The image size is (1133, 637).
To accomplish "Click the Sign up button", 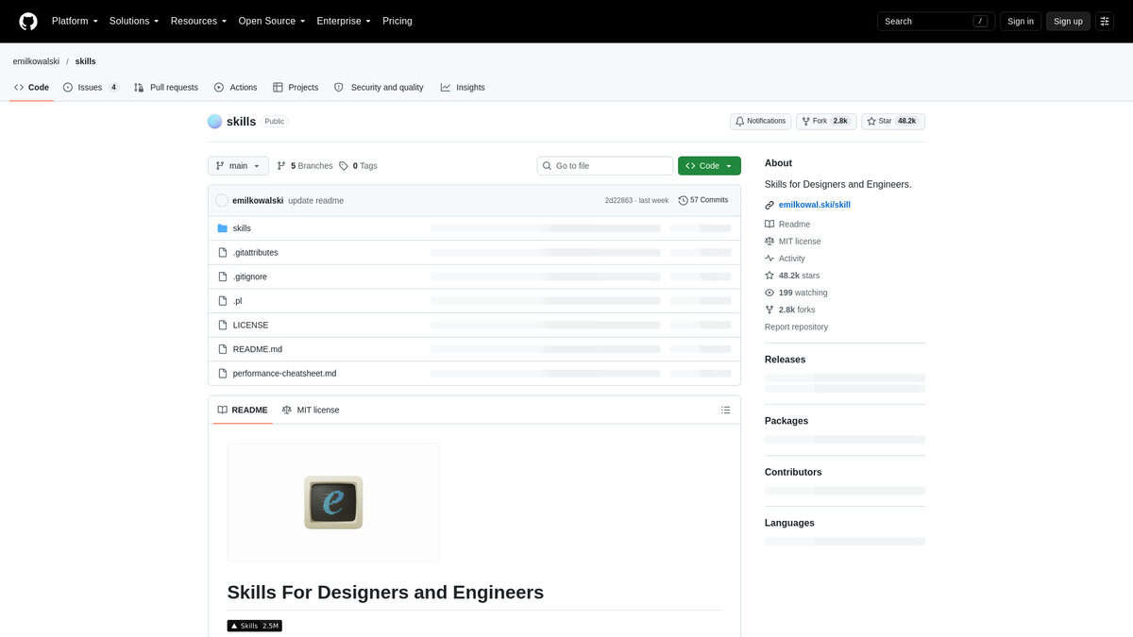I will point(1068,21).
